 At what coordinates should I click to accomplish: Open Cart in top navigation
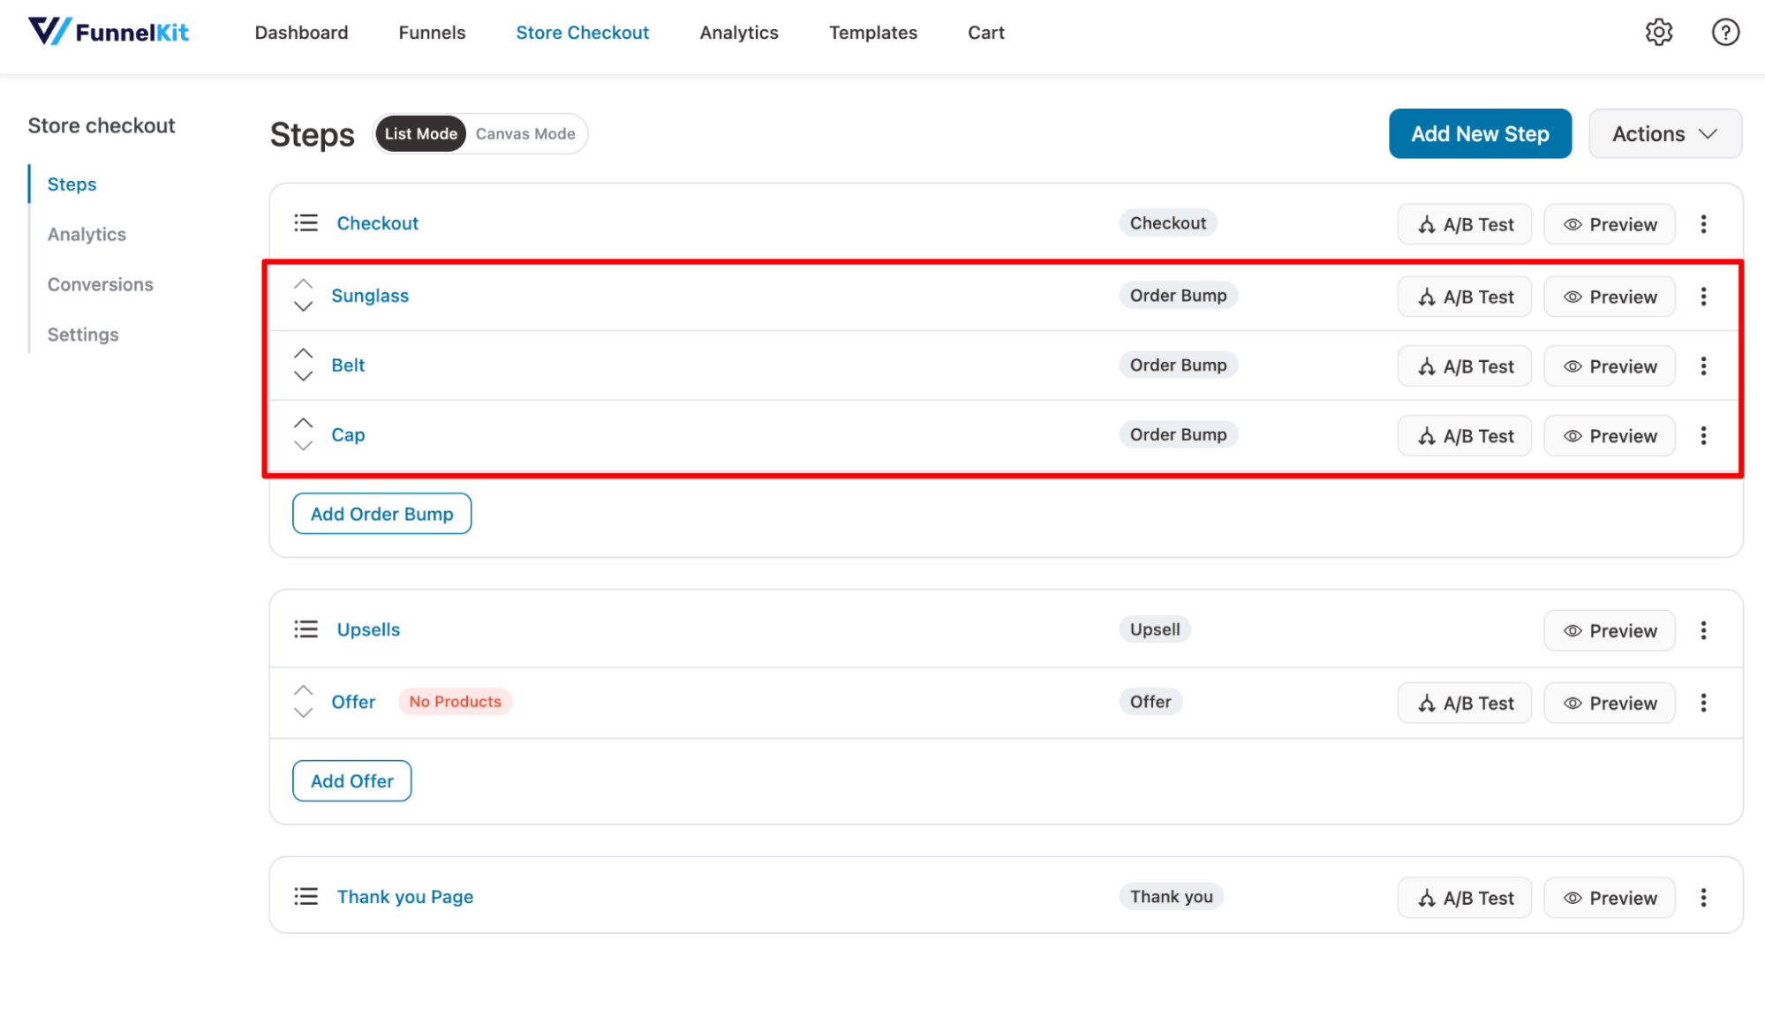[986, 33]
